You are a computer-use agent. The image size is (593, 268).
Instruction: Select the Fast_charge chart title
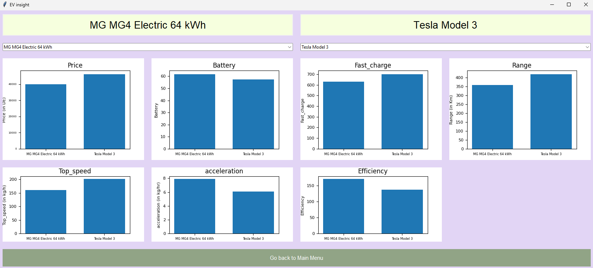point(373,65)
